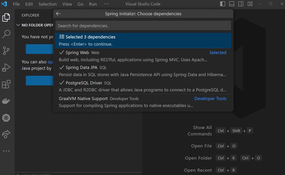Click the blue 'Selected' label on Spring Web
Screen dimensions: 285x175
click(x=218, y=53)
